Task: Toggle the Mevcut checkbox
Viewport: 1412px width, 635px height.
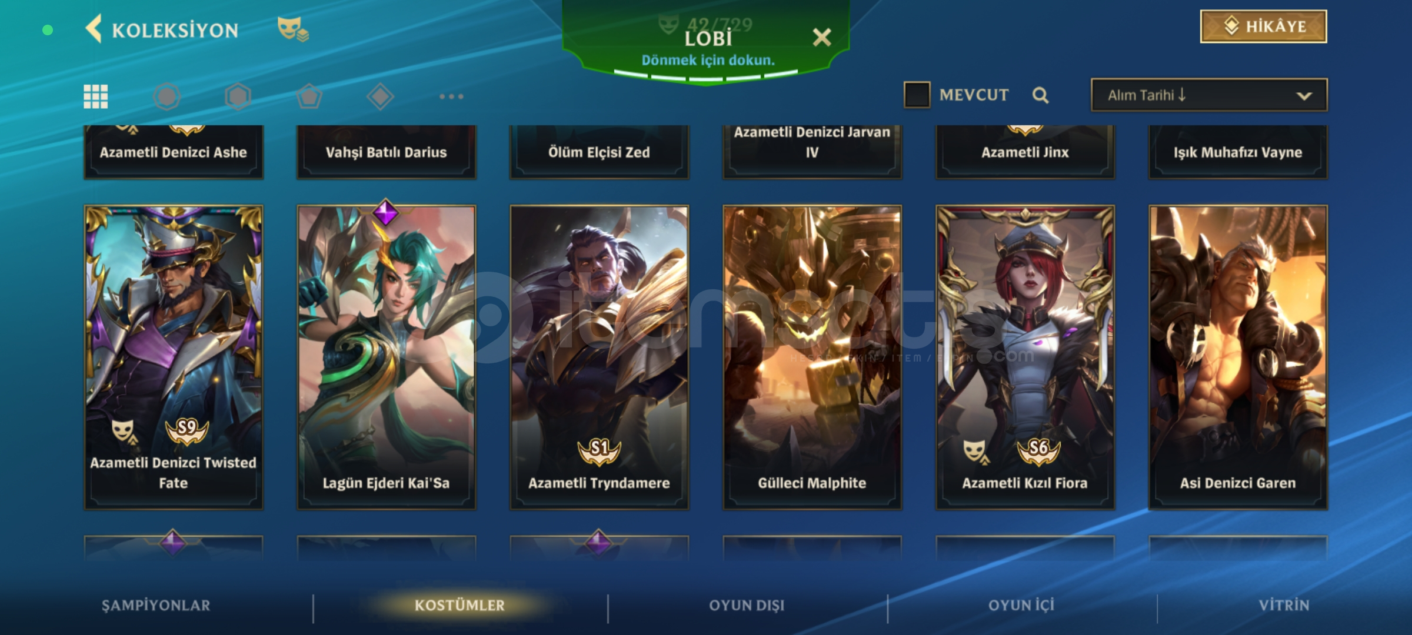Action: tap(917, 95)
